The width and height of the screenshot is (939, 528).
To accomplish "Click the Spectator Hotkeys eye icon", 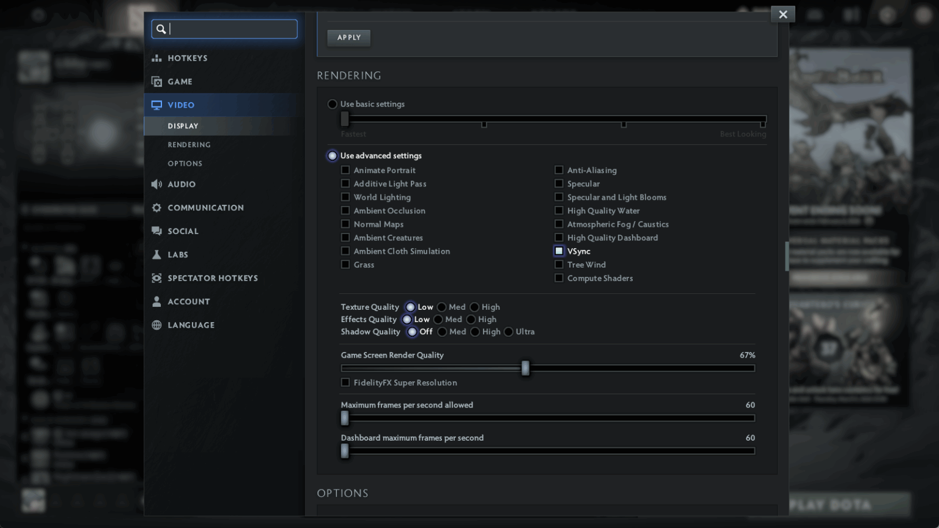I will [x=156, y=278].
